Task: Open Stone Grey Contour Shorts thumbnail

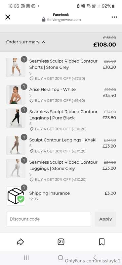Action: 16,68
